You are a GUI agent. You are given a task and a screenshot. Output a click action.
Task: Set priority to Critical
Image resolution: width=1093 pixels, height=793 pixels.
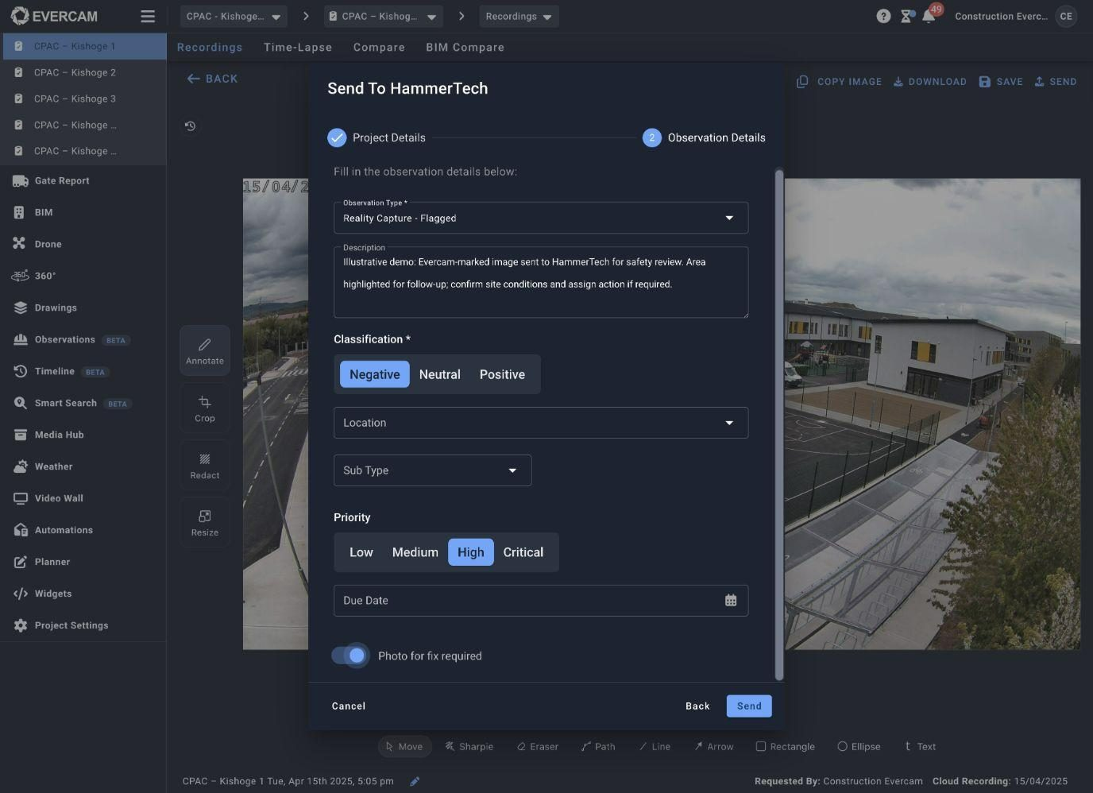click(x=523, y=552)
